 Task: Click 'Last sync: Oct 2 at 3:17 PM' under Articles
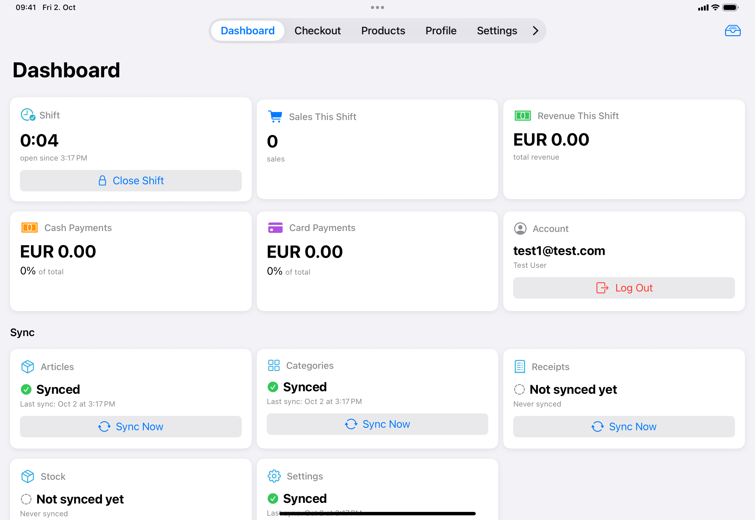67,404
